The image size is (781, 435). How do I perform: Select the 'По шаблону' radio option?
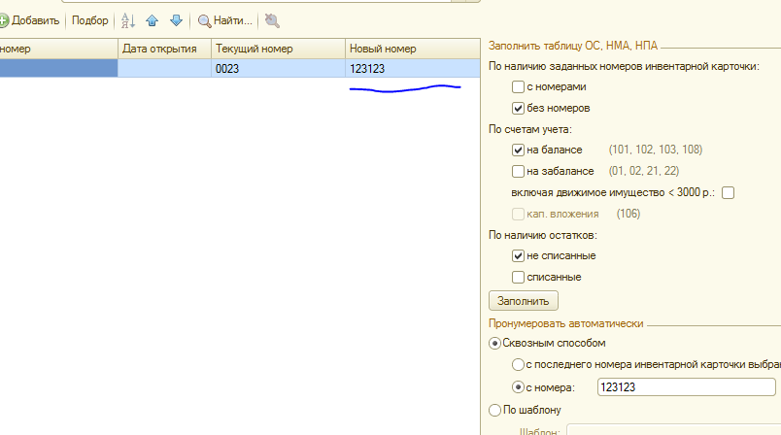(x=494, y=410)
